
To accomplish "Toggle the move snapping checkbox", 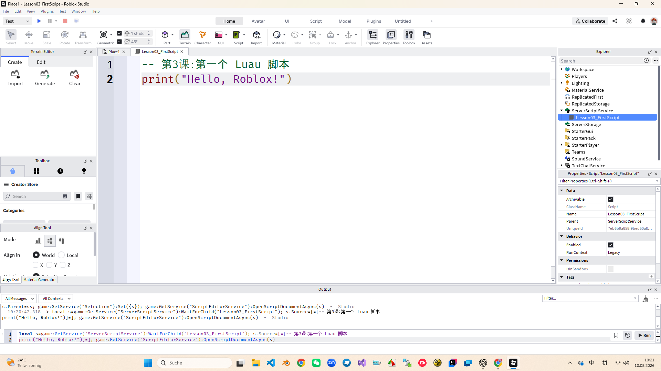I will coord(119,33).
